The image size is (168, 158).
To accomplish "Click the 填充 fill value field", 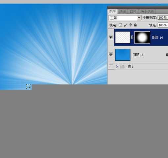I will pyautogui.click(x=163, y=25).
